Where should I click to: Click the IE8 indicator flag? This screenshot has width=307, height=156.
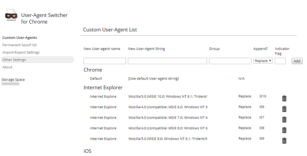[x=262, y=128]
